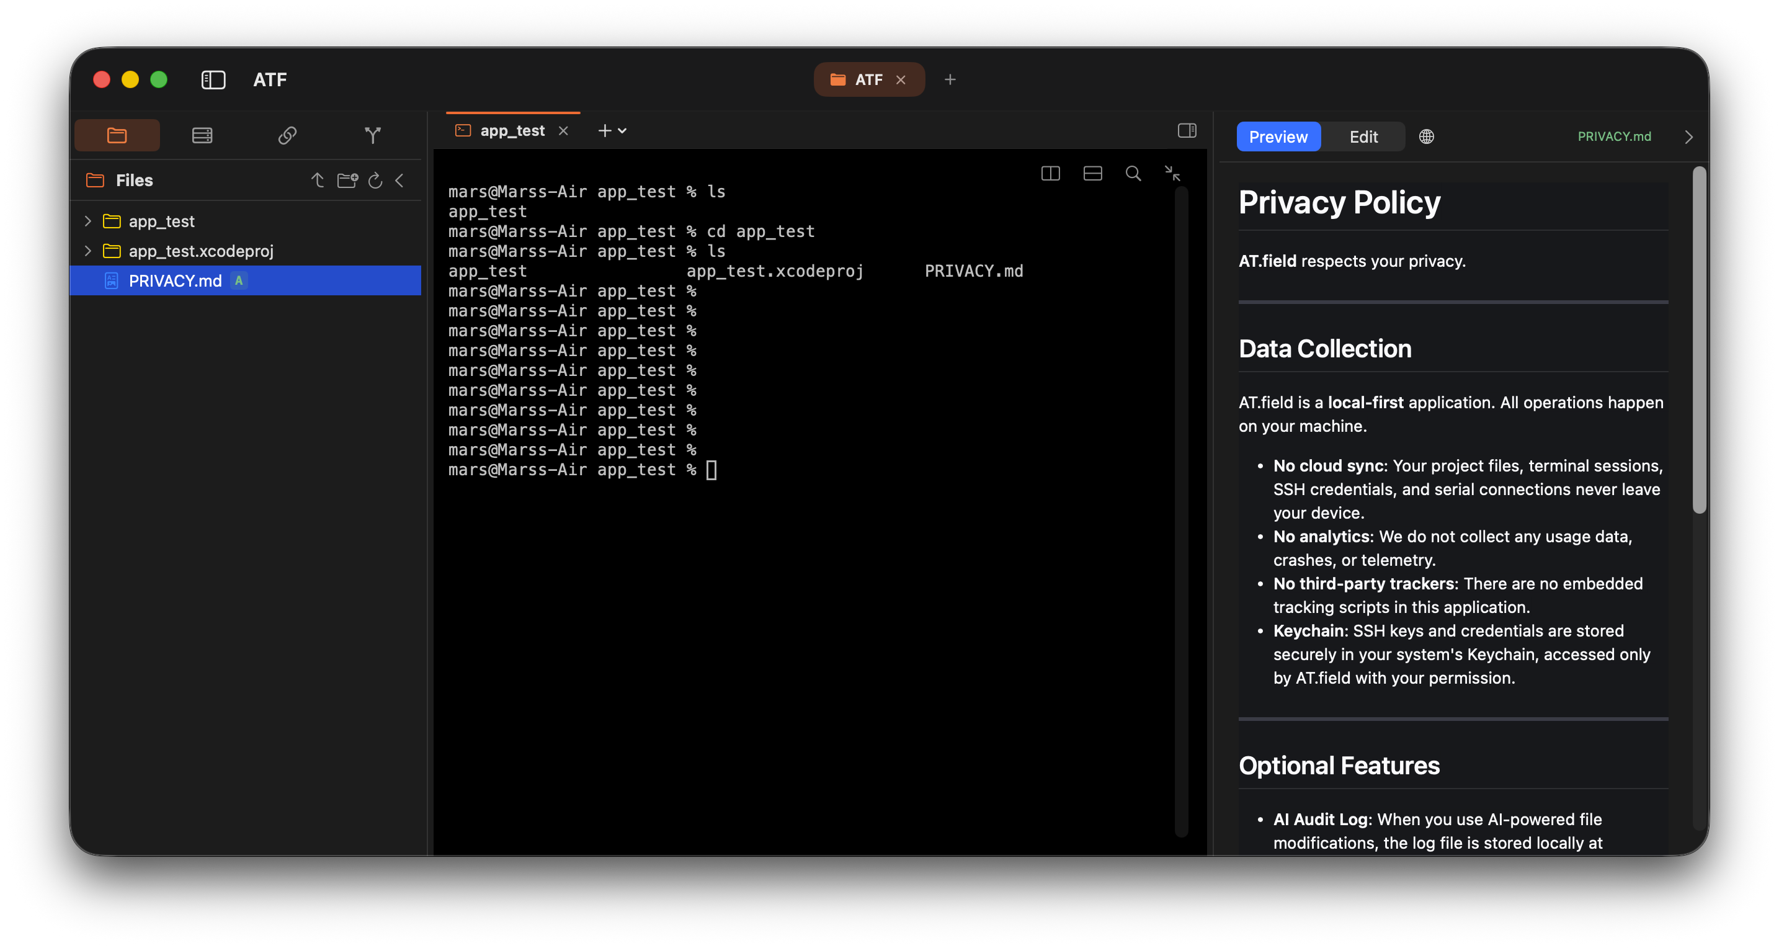Expand the app_test.xcodeproj folder
Image resolution: width=1779 pixels, height=948 pixels.
click(87, 251)
